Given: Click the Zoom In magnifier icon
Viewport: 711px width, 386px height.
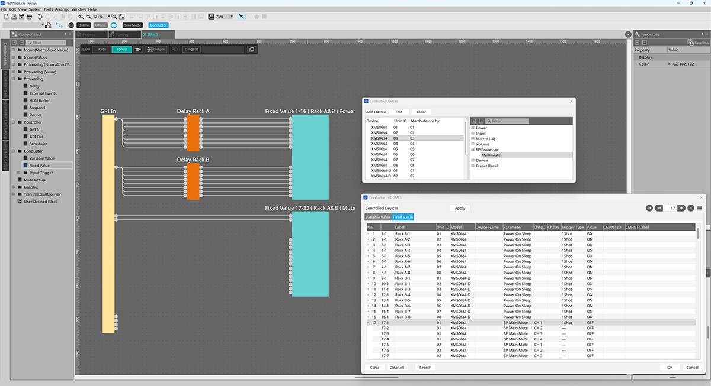Looking at the screenshot, I should (x=81, y=17).
